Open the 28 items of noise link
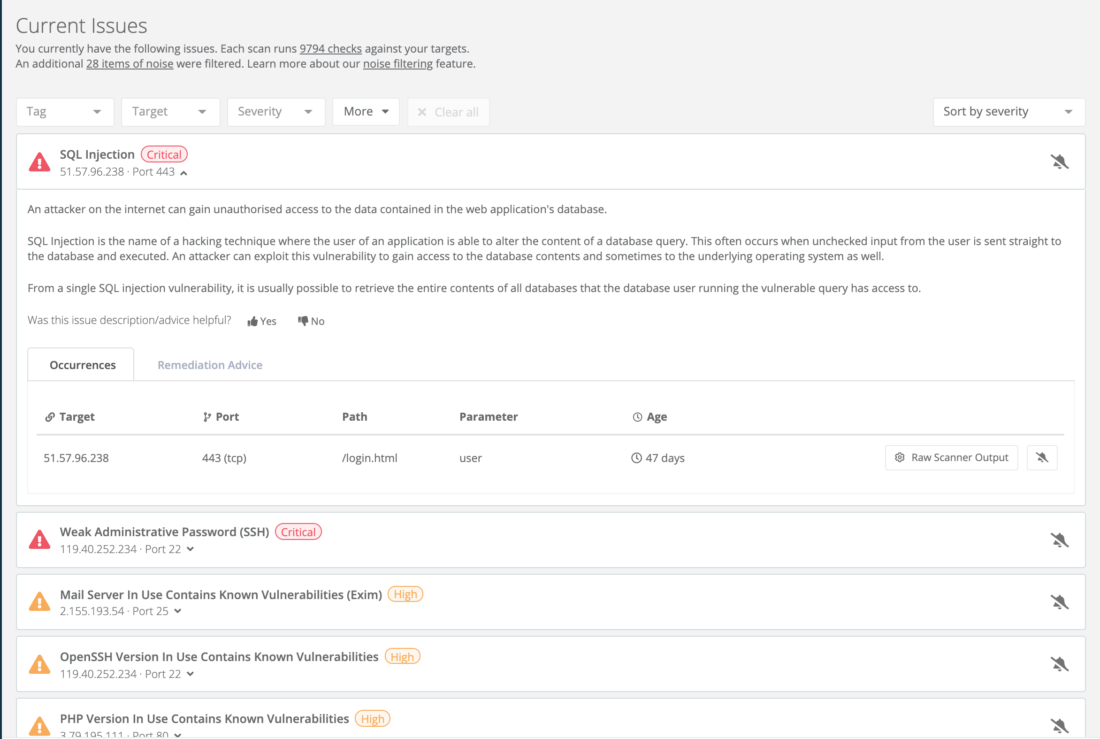 [130, 64]
